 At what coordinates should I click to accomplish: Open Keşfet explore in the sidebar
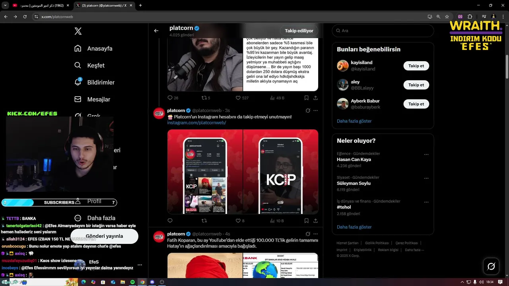(x=89, y=65)
